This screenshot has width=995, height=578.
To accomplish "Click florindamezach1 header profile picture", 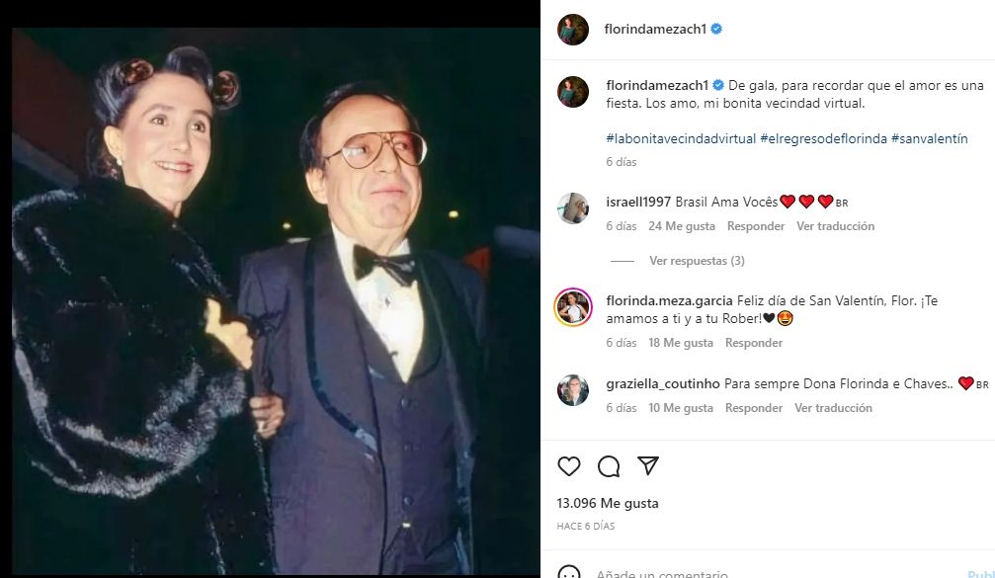I will pyautogui.click(x=573, y=30).
